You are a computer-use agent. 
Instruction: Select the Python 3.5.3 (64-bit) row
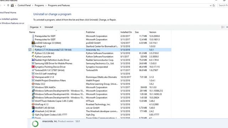tap(100, 53)
